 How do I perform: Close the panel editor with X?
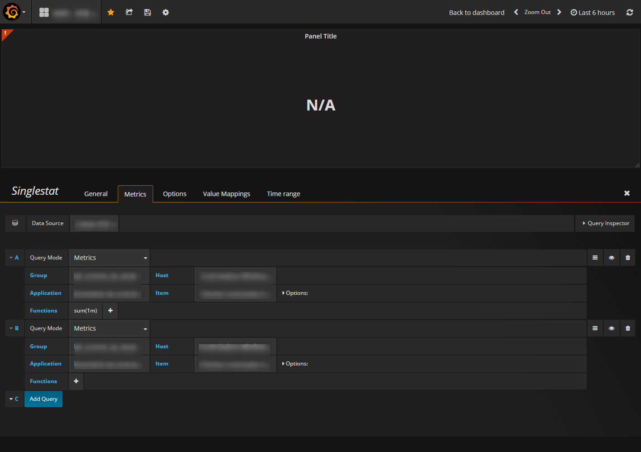click(627, 193)
